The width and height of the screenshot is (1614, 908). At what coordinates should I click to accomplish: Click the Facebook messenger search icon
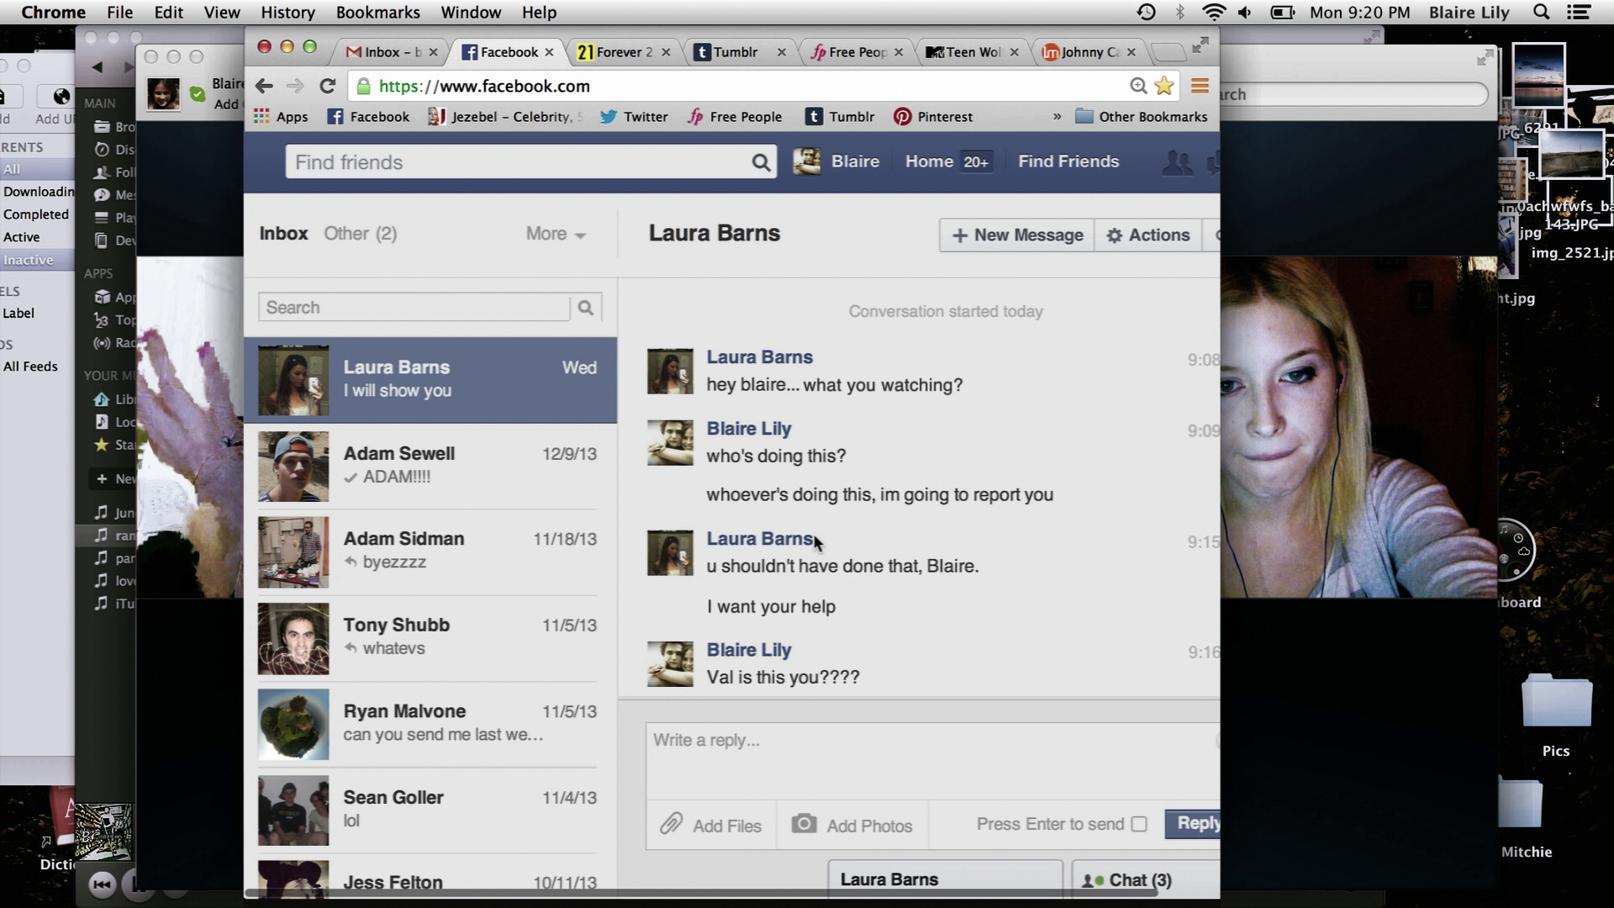click(x=585, y=307)
